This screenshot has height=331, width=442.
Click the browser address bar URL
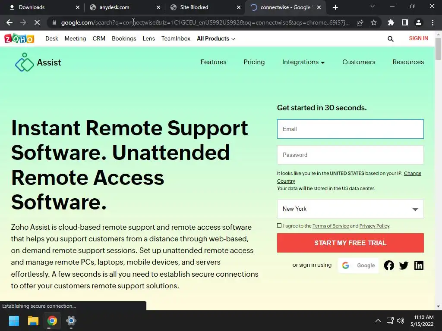(x=205, y=22)
